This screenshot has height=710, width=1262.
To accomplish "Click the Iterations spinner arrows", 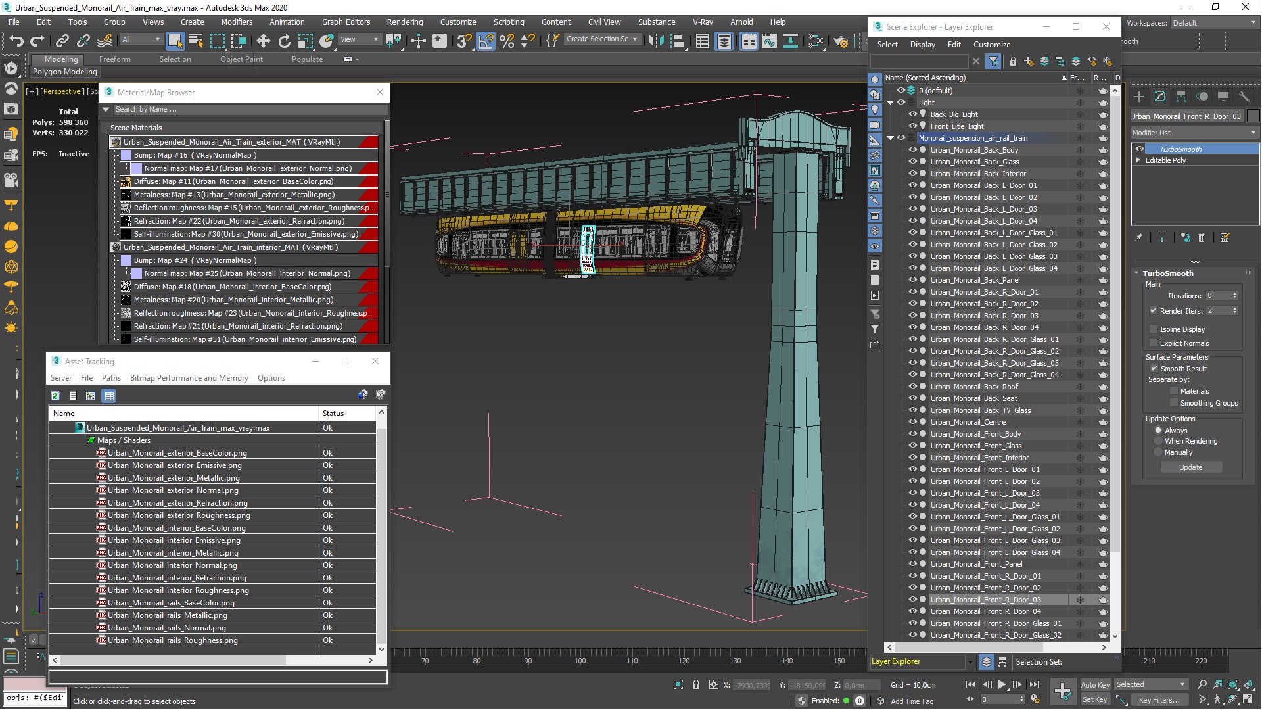I will [x=1235, y=296].
